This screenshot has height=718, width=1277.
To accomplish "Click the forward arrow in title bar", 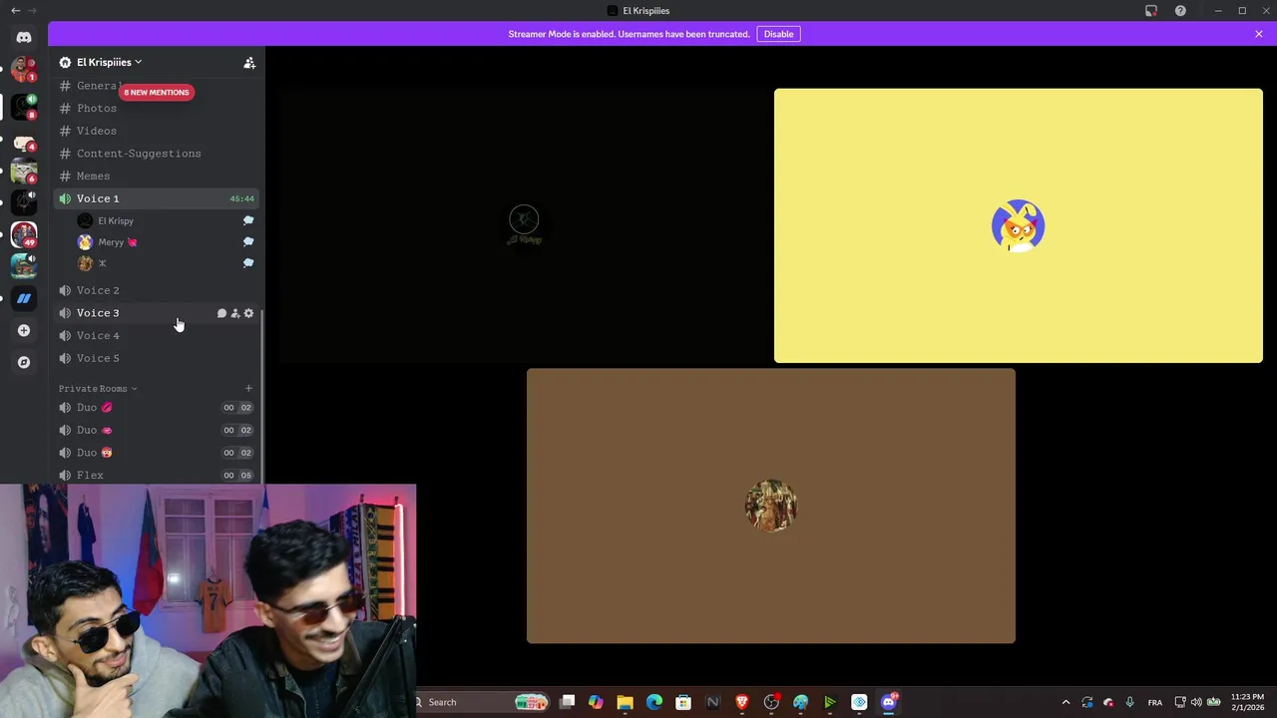I will (x=32, y=11).
